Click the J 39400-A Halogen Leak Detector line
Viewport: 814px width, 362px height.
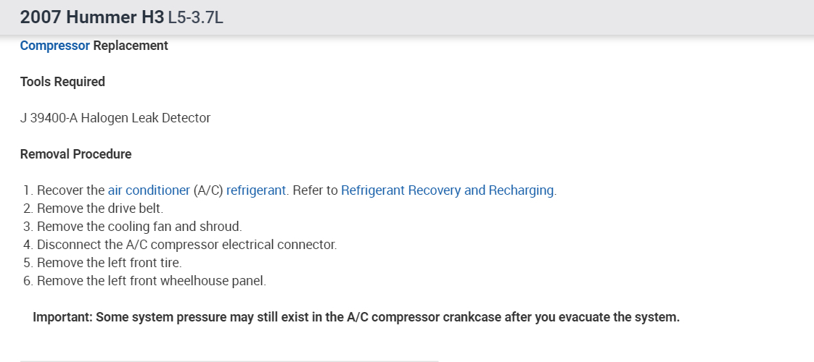point(115,118)
